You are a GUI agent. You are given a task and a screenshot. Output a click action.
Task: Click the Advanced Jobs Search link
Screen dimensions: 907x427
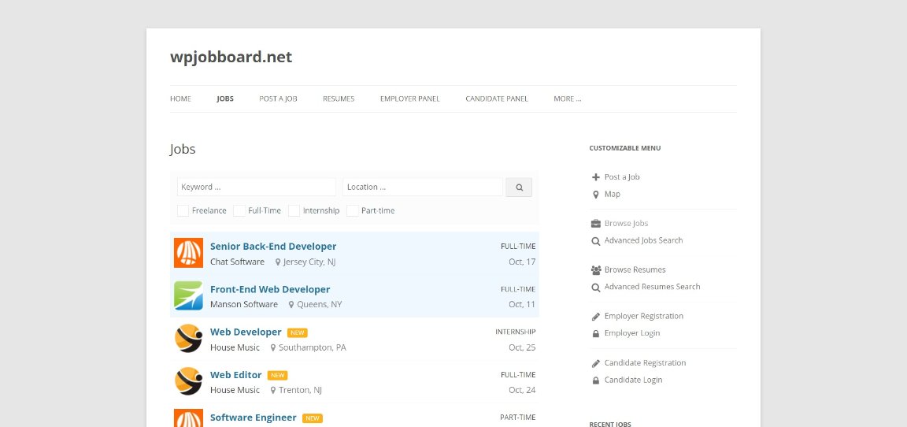(643, 241)
